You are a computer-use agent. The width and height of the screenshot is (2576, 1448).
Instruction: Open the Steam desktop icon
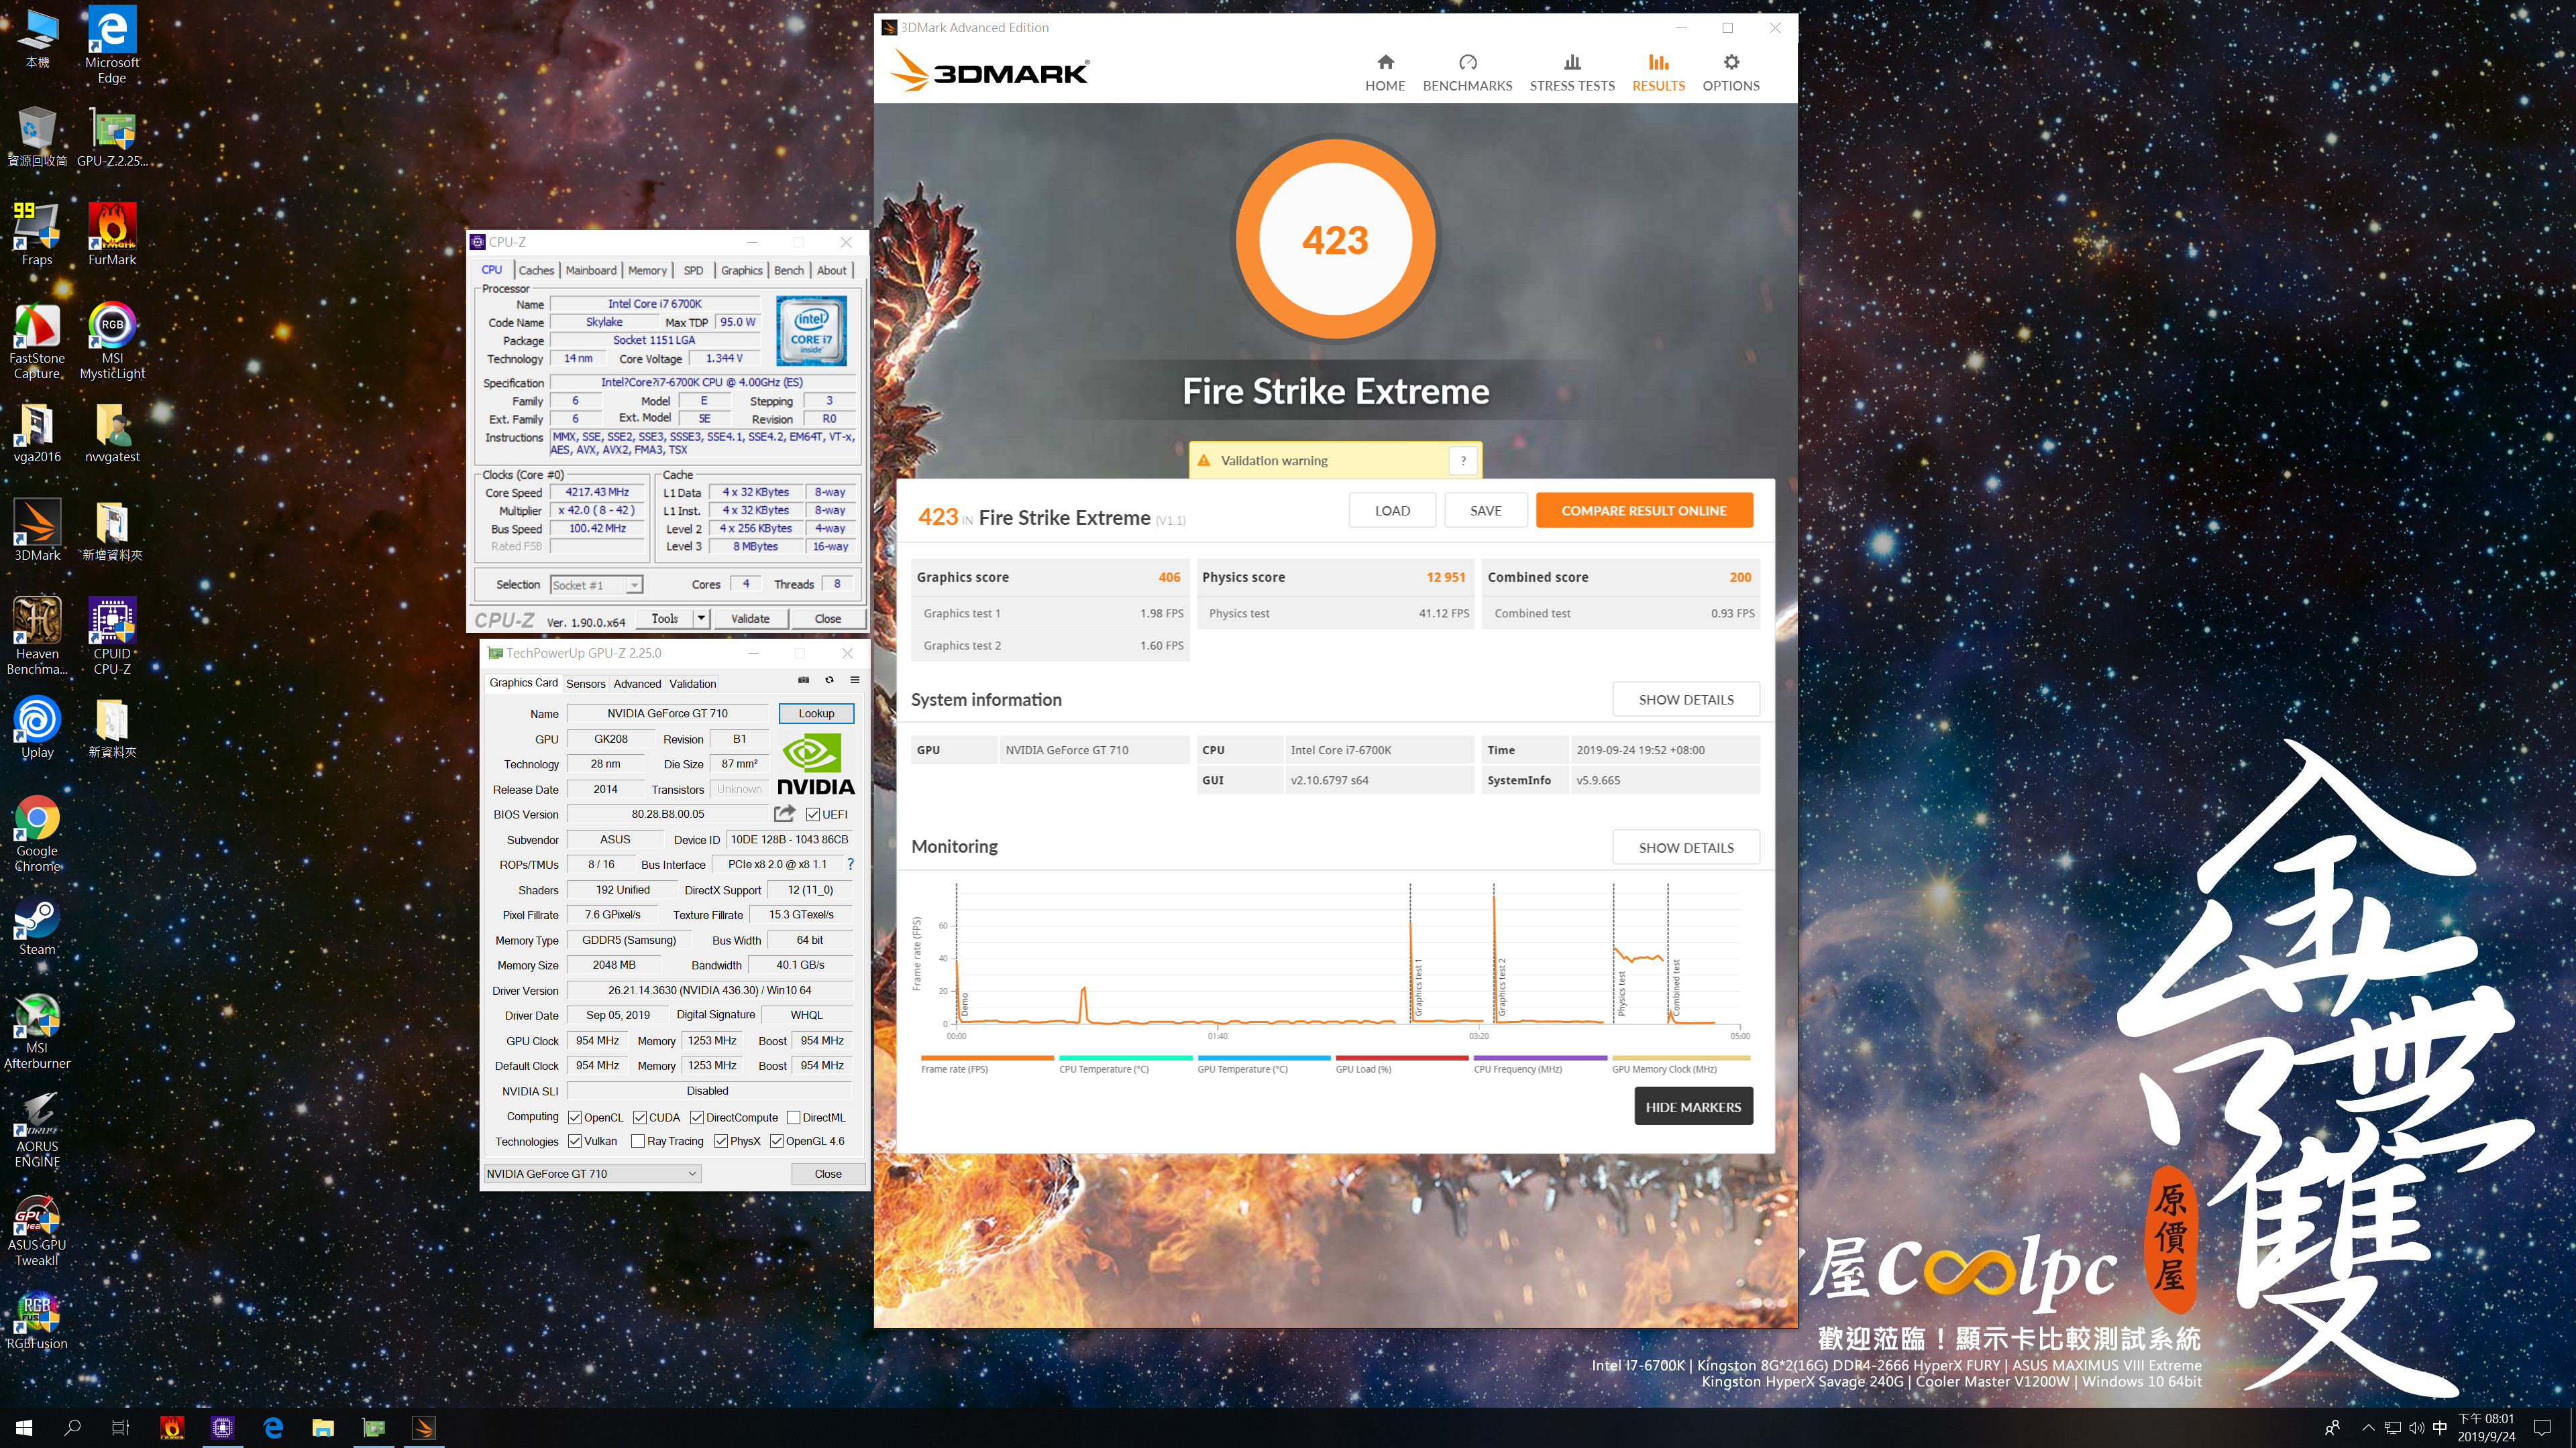coord(37,925)
